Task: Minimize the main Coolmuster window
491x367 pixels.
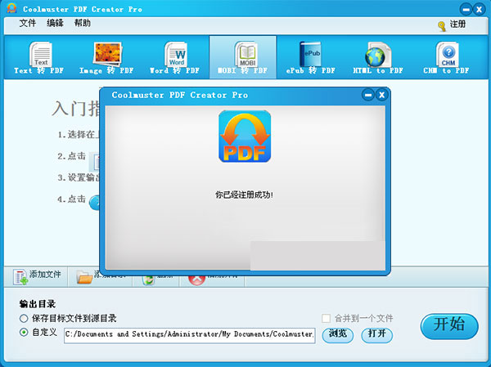Action: (x=466, y=9)
